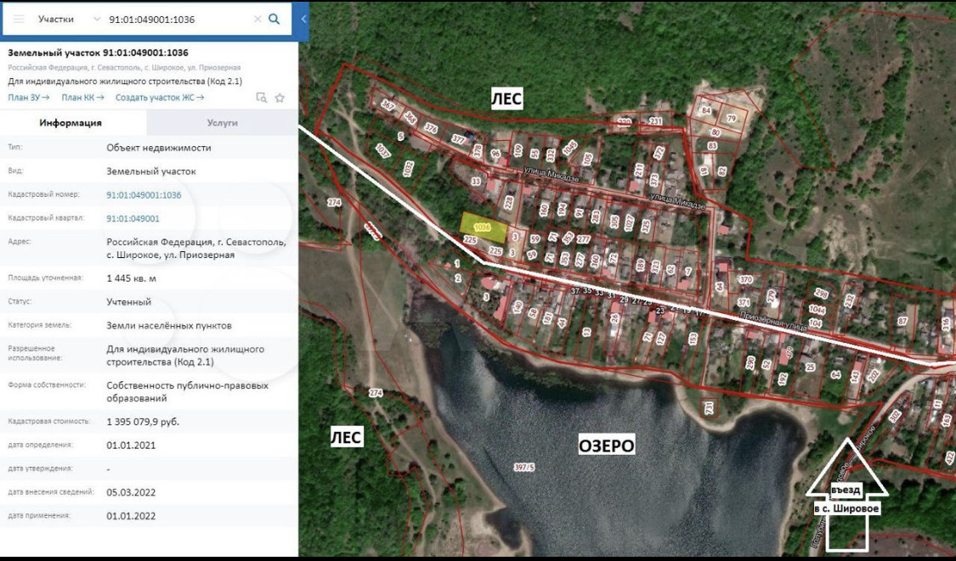
Task: Click the cadastral number search field
Action: [x=178, y=19]
